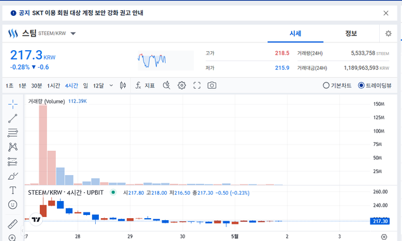The image size is (402, 241).
Task: Select the crosshair cursor tool
Action: coord(13,104)
